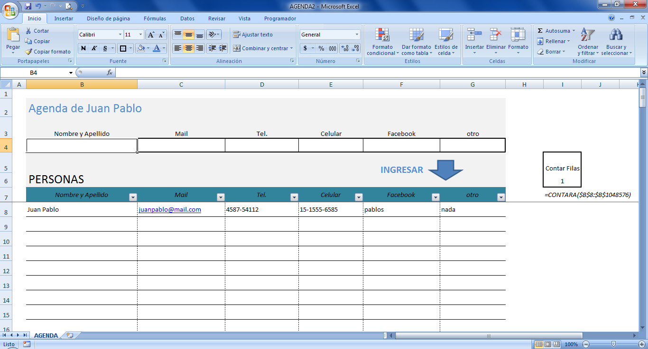Click the INGRESAR arrow button
The image size is (648, 349).
[445, 170]
